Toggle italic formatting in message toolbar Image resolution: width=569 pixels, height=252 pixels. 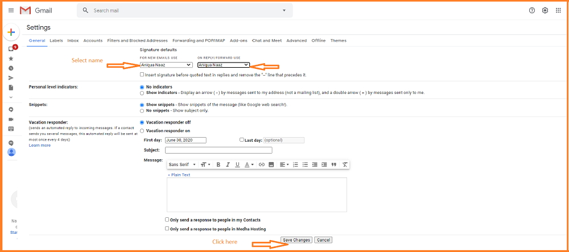(228, 164)
